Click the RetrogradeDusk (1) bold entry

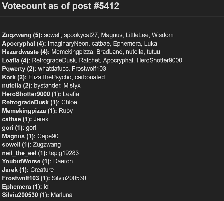click(x=31, y=102)
